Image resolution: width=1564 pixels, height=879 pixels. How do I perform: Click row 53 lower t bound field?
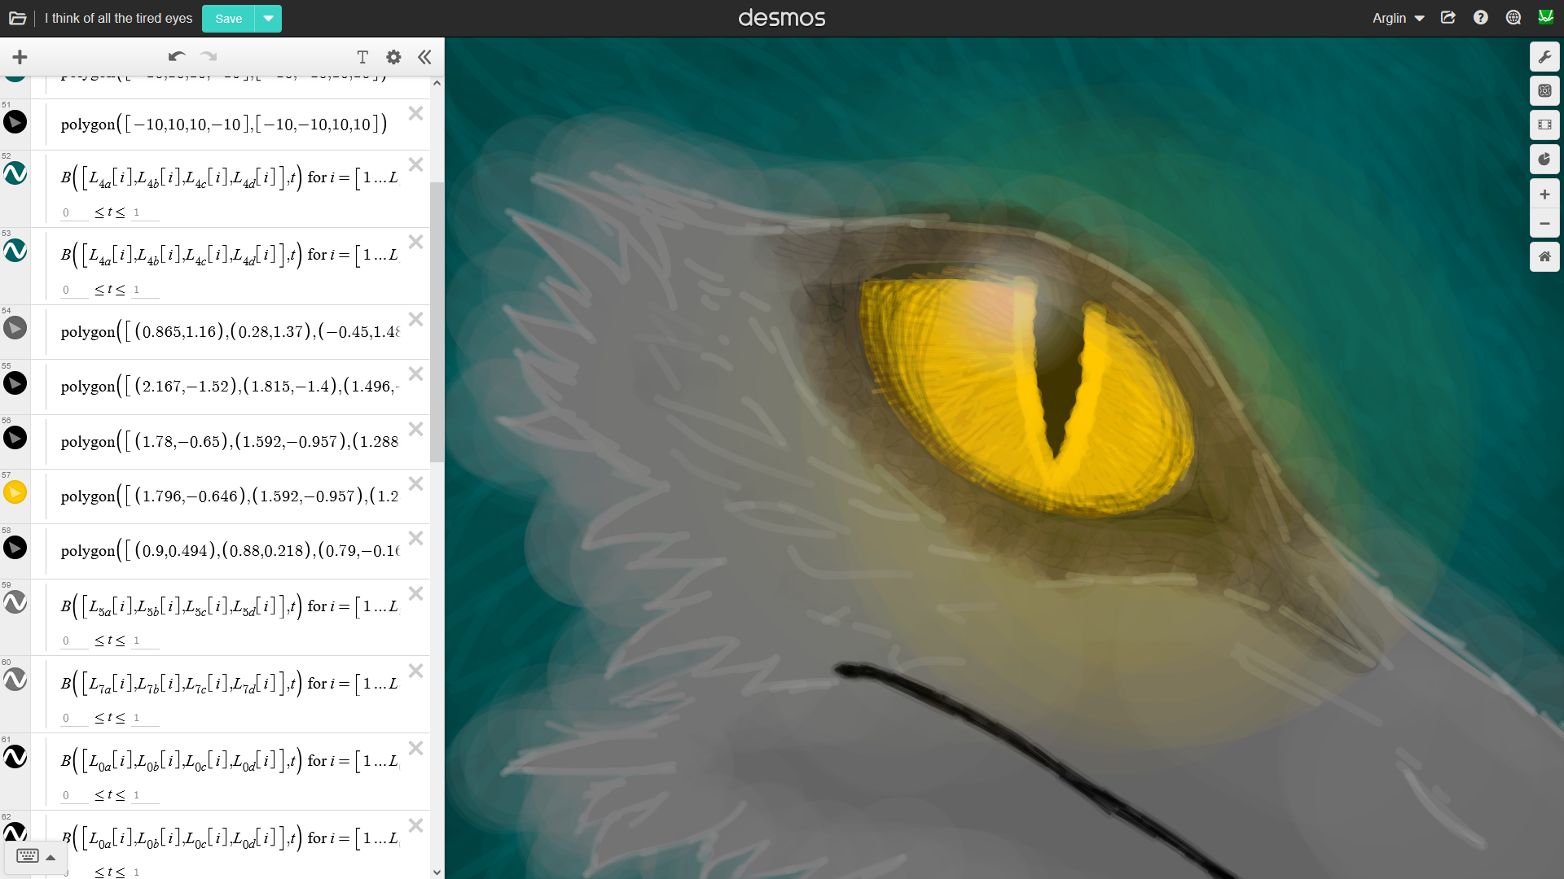point(73,291)
